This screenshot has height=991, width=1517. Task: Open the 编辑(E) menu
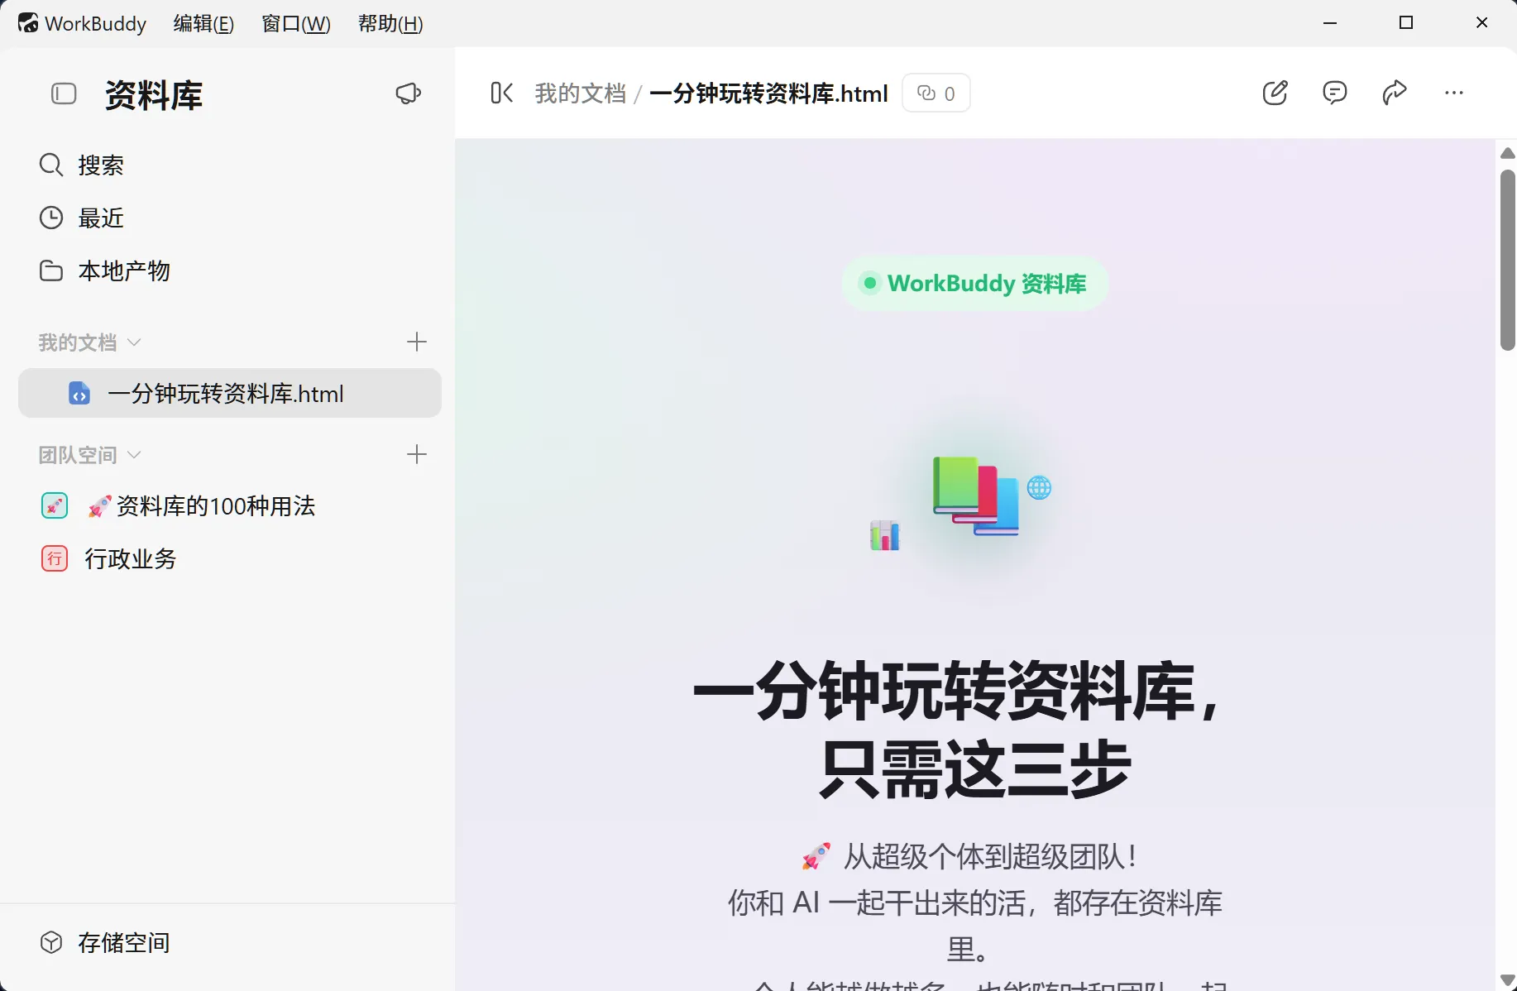coord(203,24)
